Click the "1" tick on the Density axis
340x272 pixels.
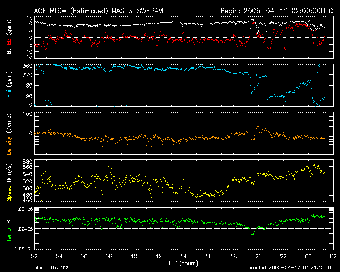coord(31,152)
